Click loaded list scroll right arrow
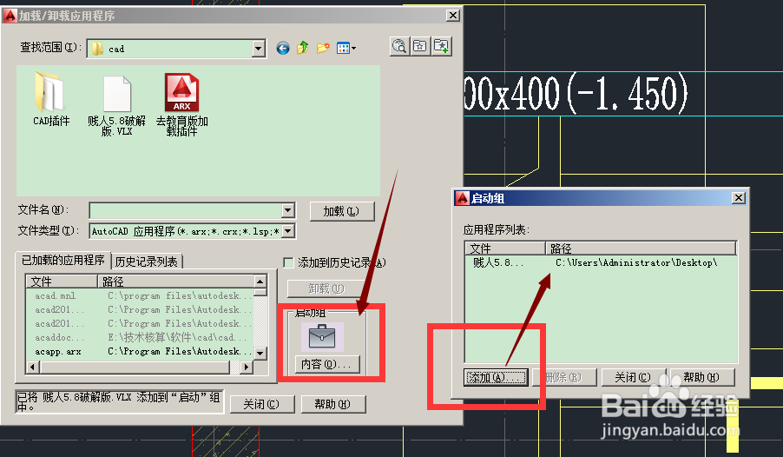Image resolution: width=783 pixels, height=457 pixels. (247, 367)
